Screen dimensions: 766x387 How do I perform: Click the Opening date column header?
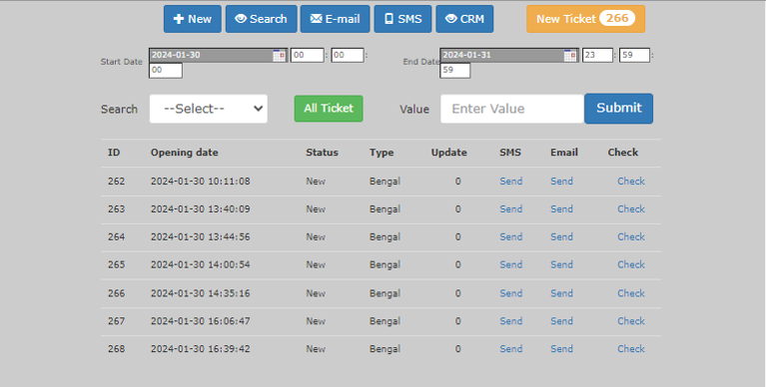tap(184, 153)
